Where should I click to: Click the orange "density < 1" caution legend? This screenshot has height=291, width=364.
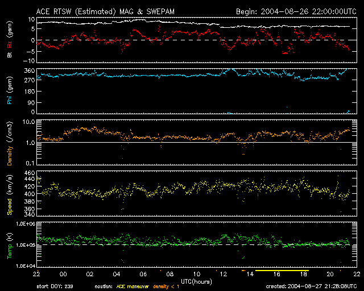(166, 287)
